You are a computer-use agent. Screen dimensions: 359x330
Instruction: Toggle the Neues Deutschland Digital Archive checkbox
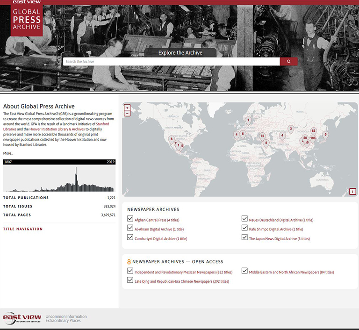point(244,219)
